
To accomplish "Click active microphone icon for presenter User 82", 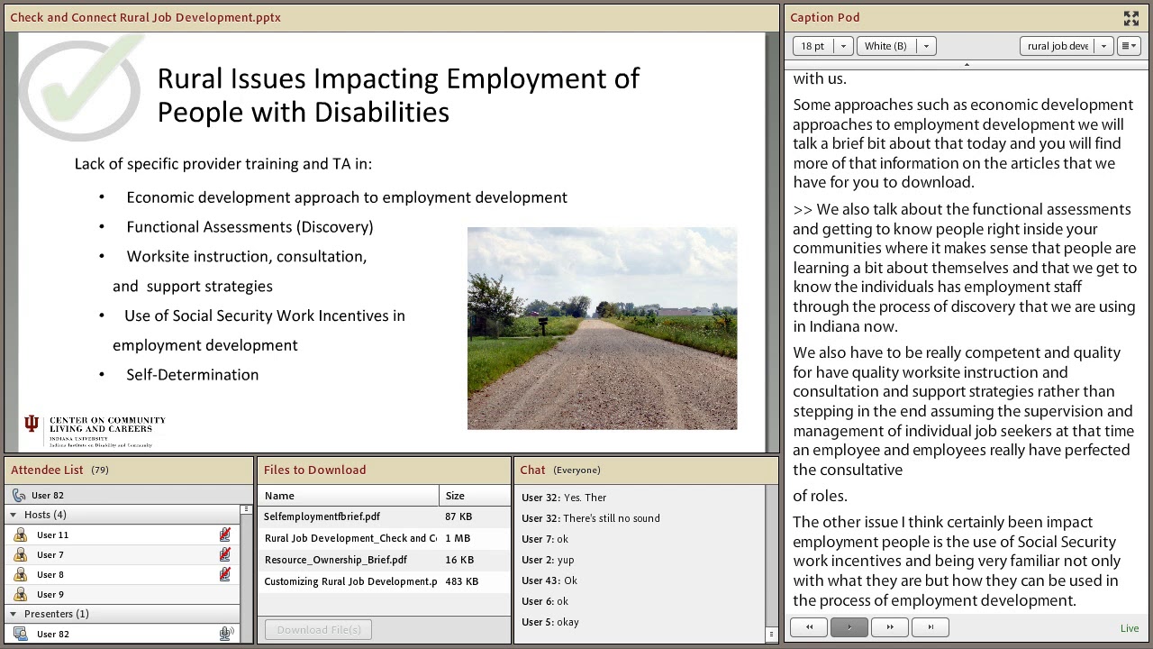I will (225, 634).
